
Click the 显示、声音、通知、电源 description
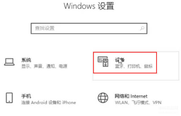point(44,66)
